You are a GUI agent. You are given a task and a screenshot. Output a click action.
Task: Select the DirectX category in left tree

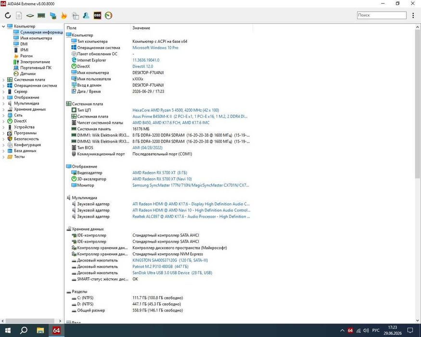pyautogui.click(x=20, y=121)
